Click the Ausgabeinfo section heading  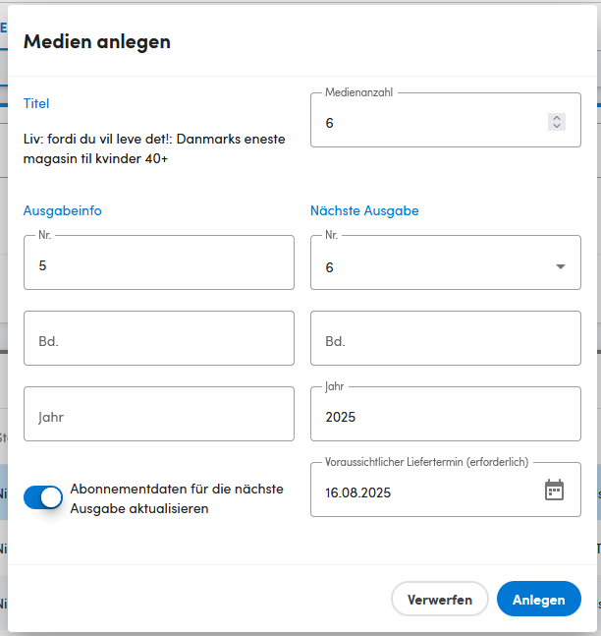pos(63,210)
